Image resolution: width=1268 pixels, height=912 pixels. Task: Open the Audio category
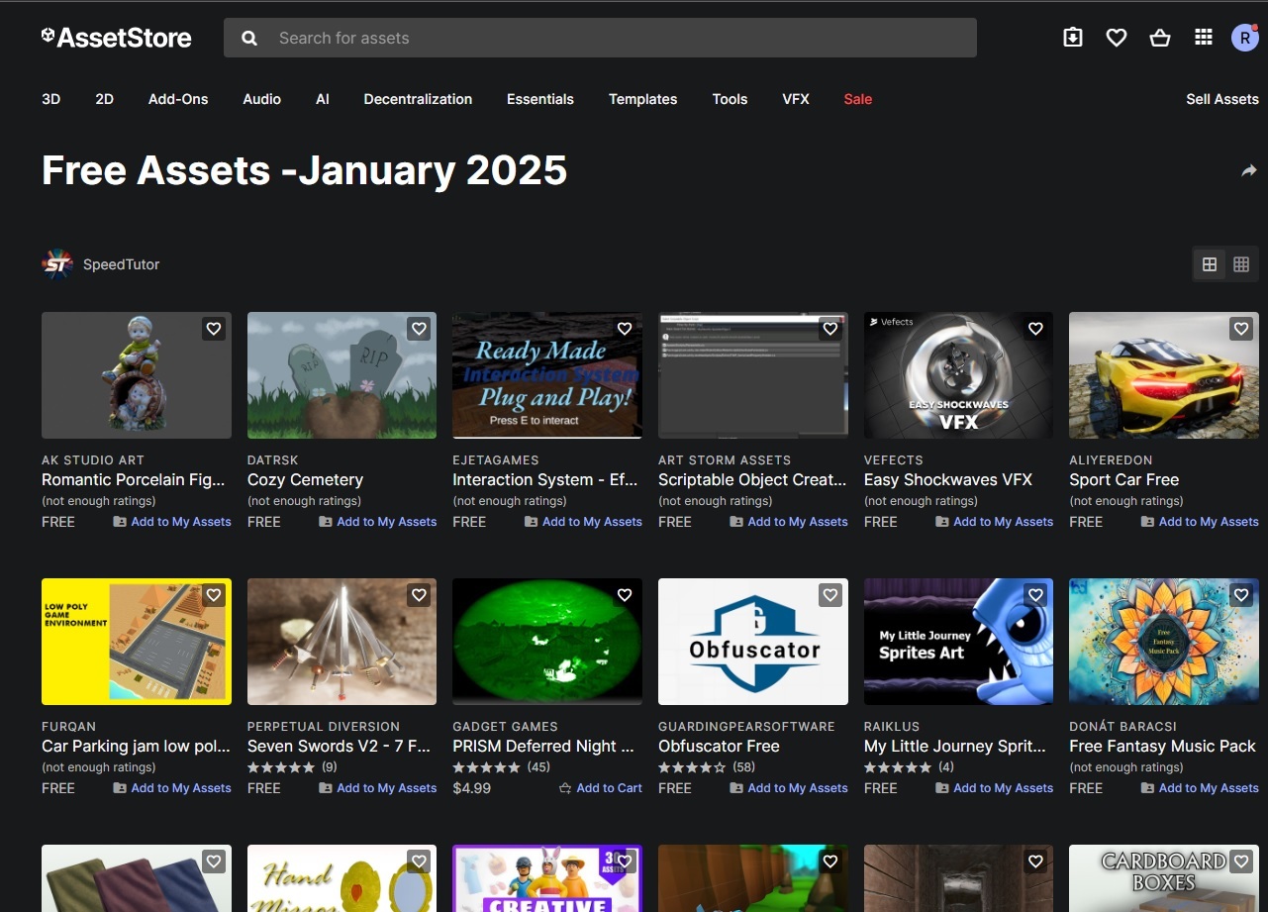[x=262, y=99]
